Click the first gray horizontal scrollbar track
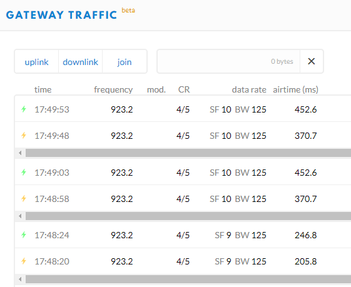The height and width of the screenshot is (287, 351). point(188,153)
